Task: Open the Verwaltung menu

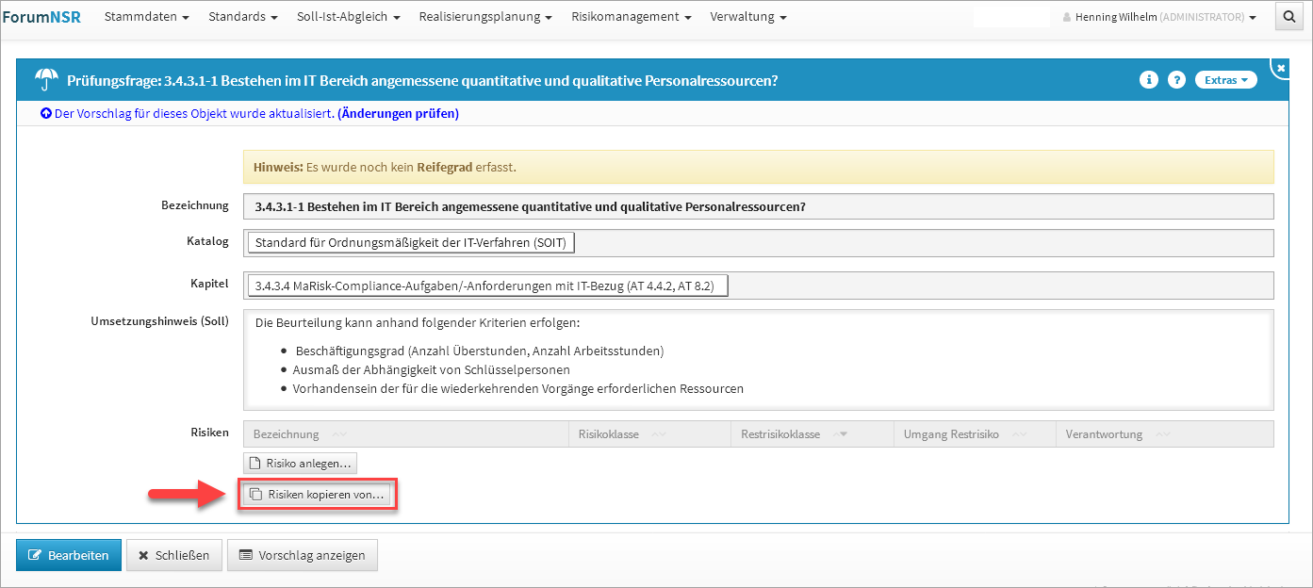Action: tap(747, 17)
